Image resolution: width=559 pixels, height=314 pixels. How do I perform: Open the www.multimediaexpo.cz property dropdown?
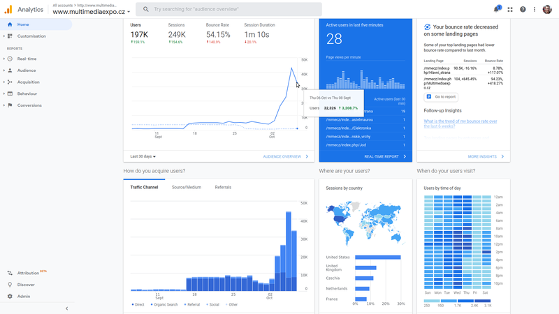click(x=92, y=12)
